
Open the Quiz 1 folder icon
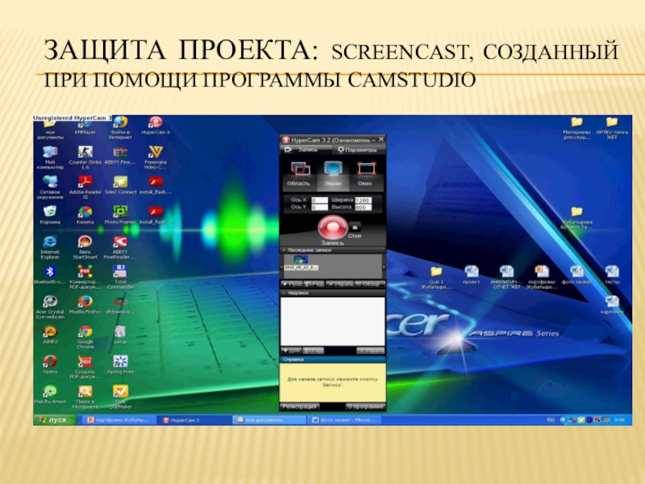click(x=436, y=277)
